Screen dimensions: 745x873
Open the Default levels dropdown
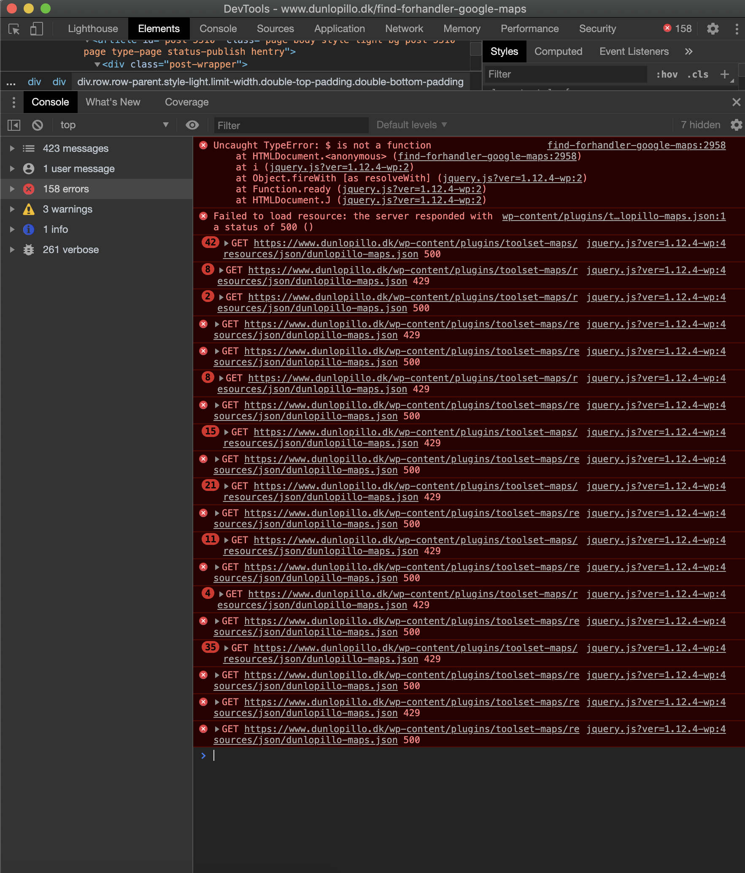[411, 125]
